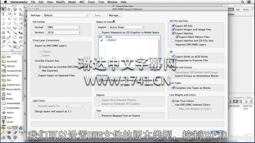Expand the Basic palette overflow arrow
255x143 pixels.
tap(12, 50)
